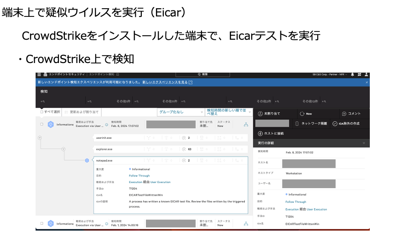404x242 pixels.
Task: Click その他13件 filter summary
Action: click(x=310, y=101)
